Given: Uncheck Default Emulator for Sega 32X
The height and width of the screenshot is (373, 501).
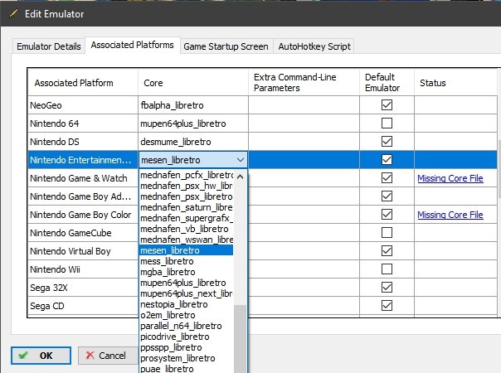Looking at the screenshot, I should (x=387, y=287).
